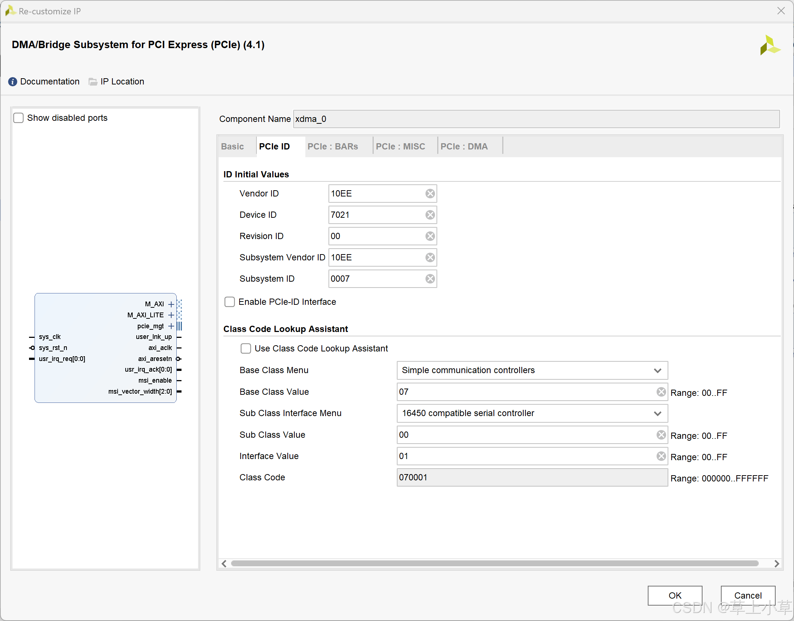Clear the Interface Value field
This screenshot has width=794, height=621.
tap(661, 456)
